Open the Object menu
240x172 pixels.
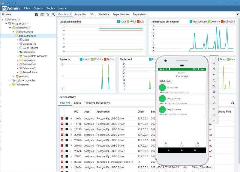[39, 8]
